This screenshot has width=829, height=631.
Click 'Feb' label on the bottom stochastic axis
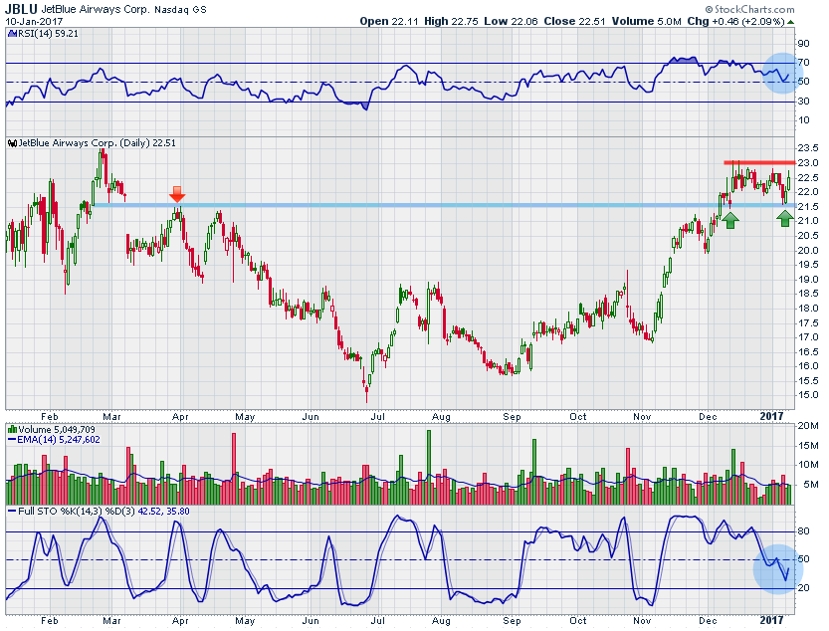coord(49,620)
